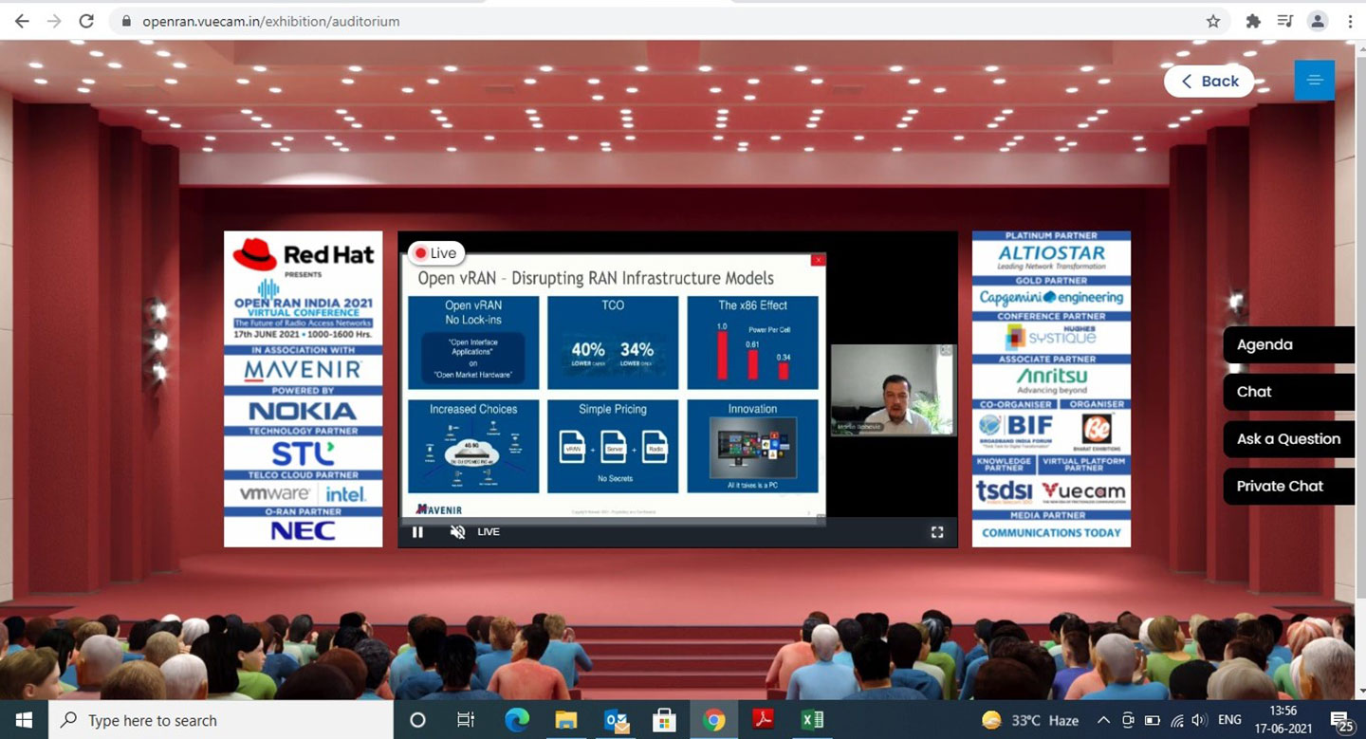Bookmark this page with the star icon

tap(1213, 21)
